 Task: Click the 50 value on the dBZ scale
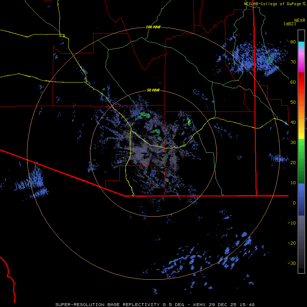coord(293,102)
